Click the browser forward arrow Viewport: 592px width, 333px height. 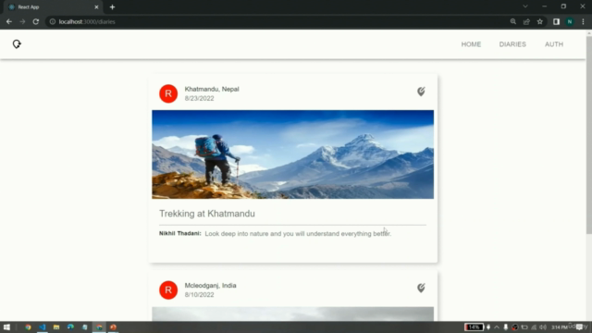[x=22, y=22]
